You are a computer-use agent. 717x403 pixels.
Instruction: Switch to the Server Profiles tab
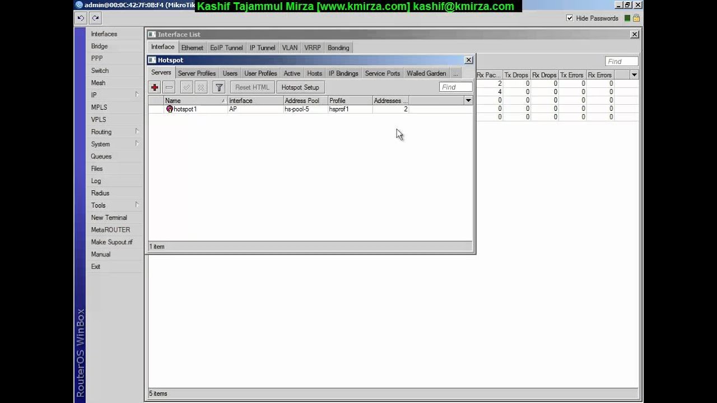(197, 73)
